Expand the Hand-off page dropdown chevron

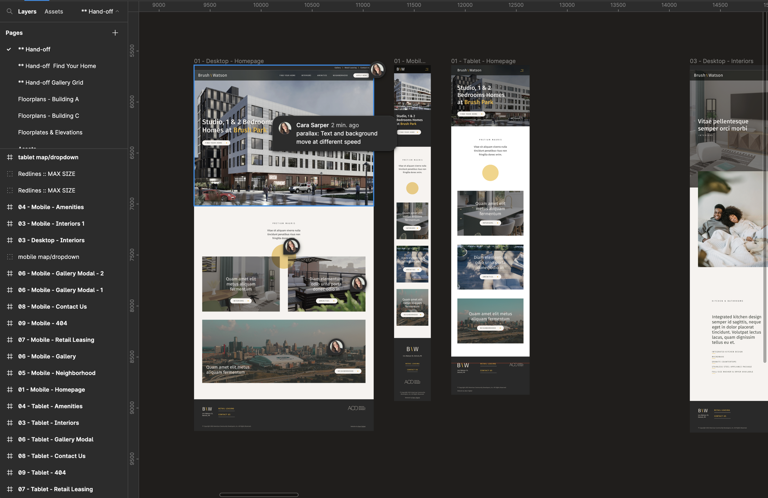(x=117, y=11)
